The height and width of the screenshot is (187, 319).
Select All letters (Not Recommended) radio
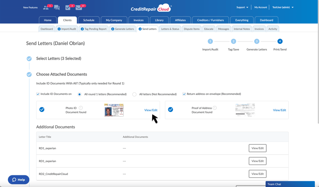click(x=134, y=95)
